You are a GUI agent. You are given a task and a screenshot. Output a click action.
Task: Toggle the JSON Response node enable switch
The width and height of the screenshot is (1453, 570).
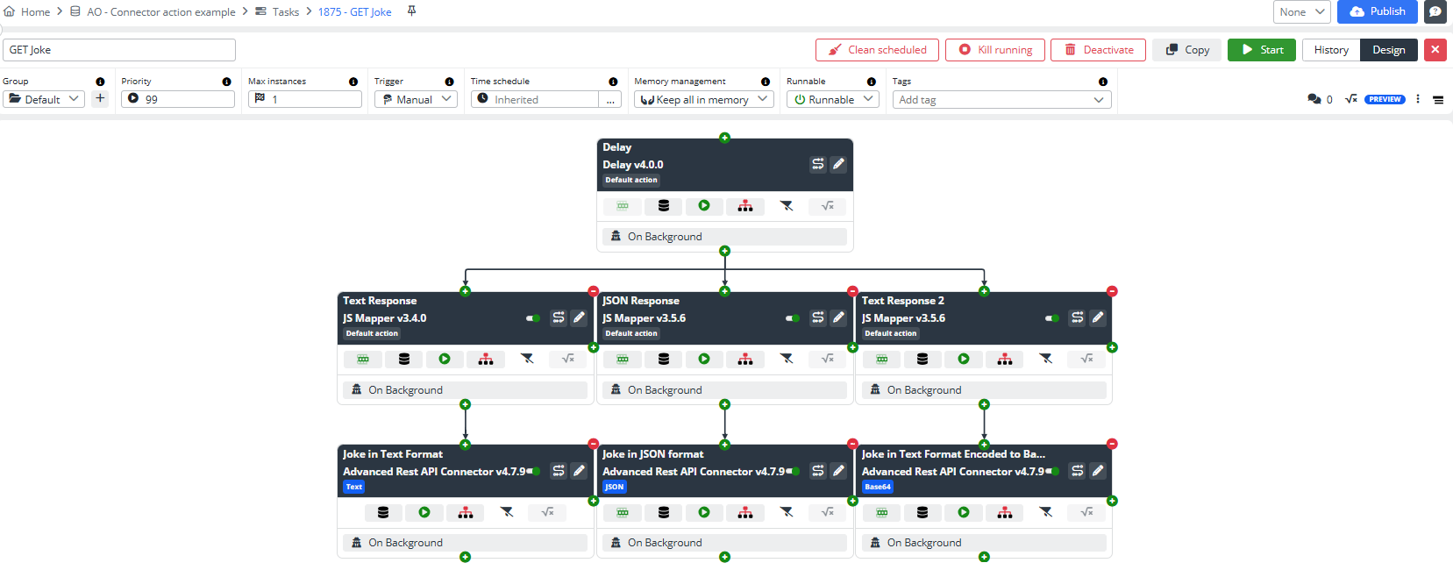[x=793, y=318]
